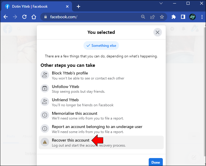The image size is (206, 166).
Task: Click the Unfollow Ytteb icon
Action: pos(45,88)
